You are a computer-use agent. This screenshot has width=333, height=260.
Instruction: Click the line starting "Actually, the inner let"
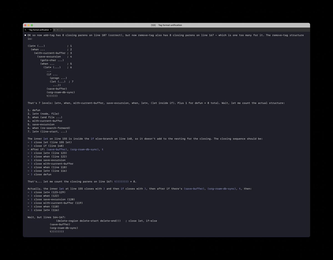(140, 189)
